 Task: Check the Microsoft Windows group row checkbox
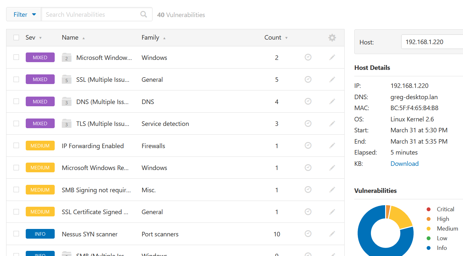point(16,57)
